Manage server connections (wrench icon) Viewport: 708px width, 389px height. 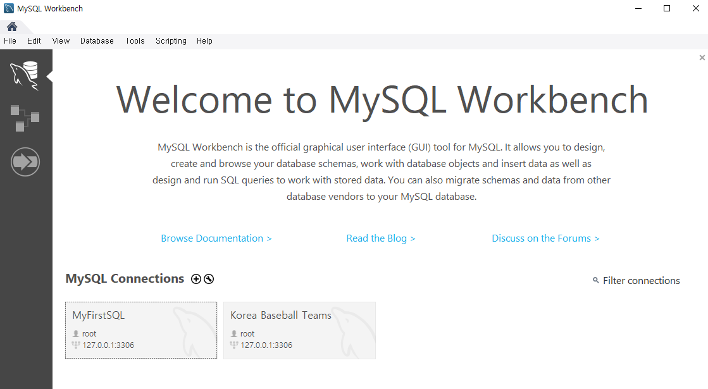click(209, 279)
